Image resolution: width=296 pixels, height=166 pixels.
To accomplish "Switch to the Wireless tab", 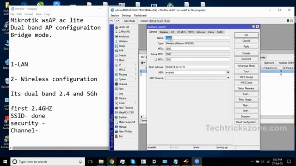I will tap(164, 32).
